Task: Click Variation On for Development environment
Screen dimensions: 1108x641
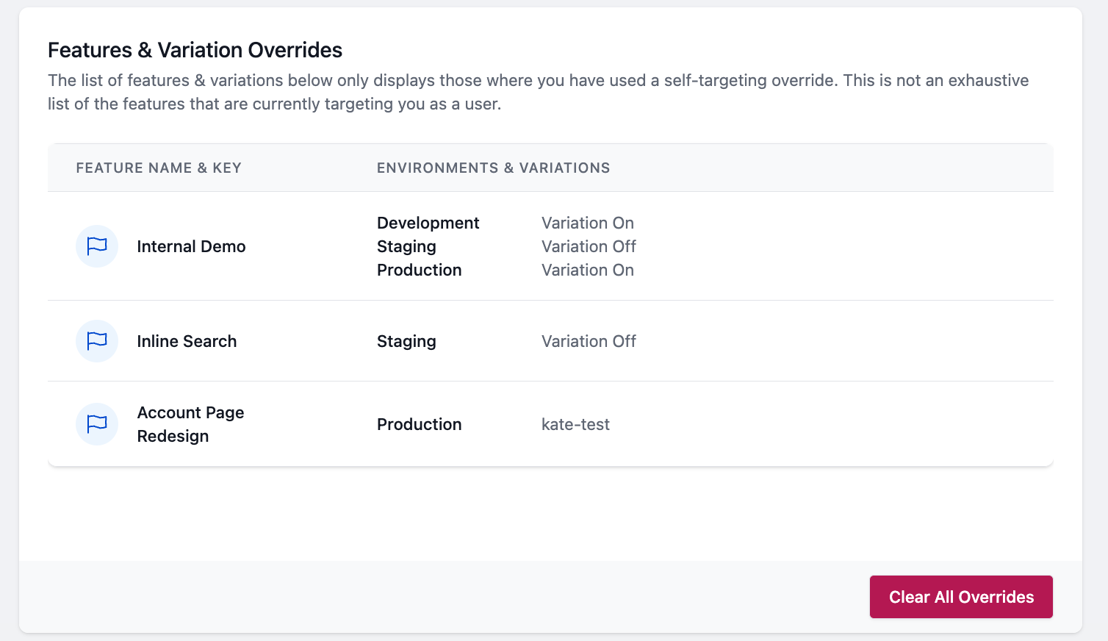Action: 587,223
